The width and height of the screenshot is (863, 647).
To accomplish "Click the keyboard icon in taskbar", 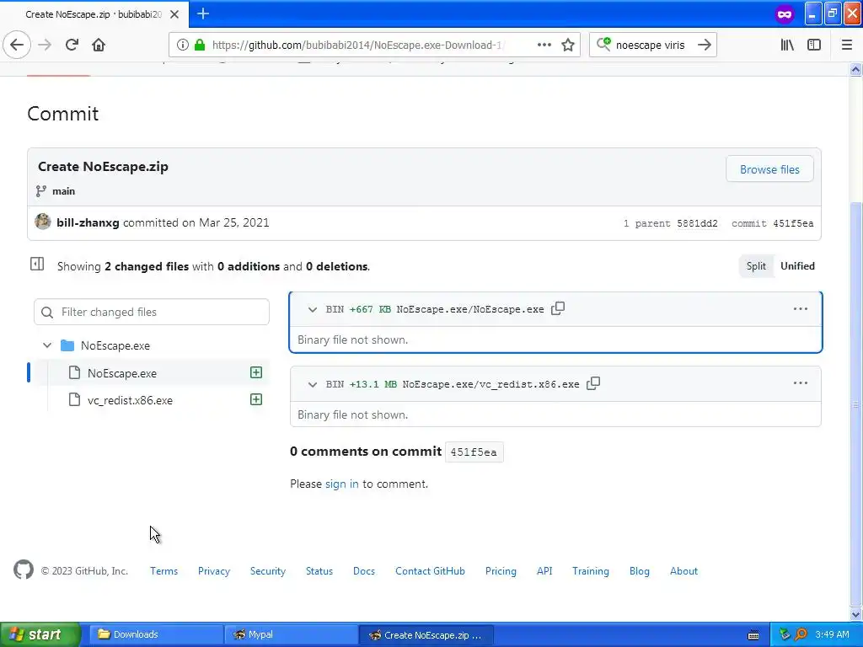I will click(x=753, y=635).
